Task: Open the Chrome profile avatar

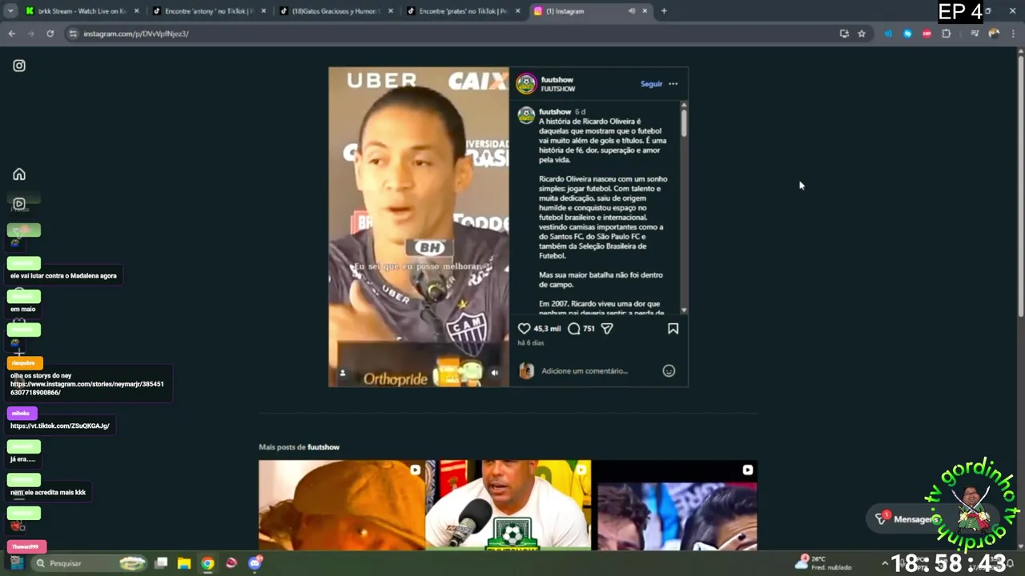Action: (994, 34)
